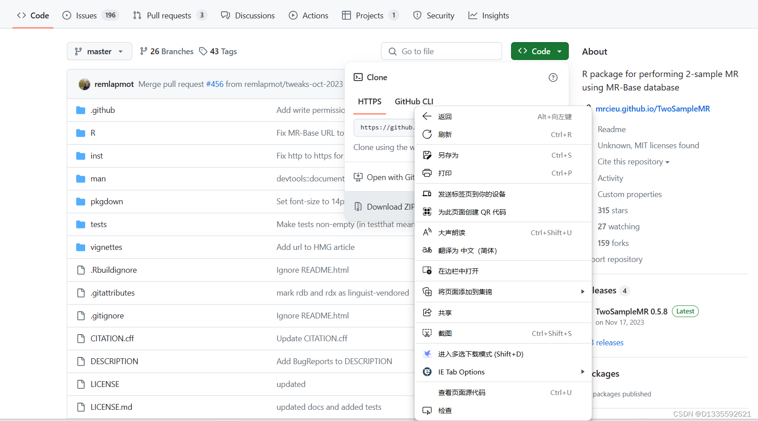758x421 pixels.
Task: Click the Discussions speech-bubble icon
Action: click(x=225, y=15)
